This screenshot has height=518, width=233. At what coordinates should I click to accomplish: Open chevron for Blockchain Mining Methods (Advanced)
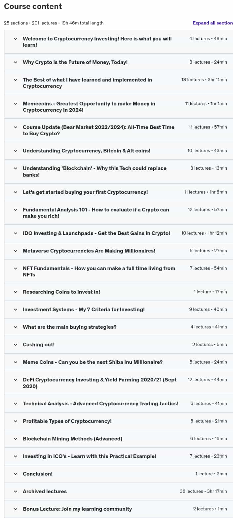pyautogui.click(x=15, y=439)
